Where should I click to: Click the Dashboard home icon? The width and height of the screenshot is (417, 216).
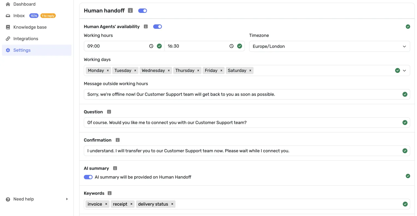coord(8,4)
